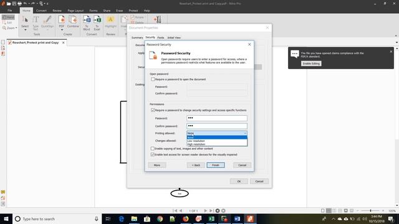Click the Print icon in quick access toolbar
The image size is (399, 224).
tap(19, 4)
